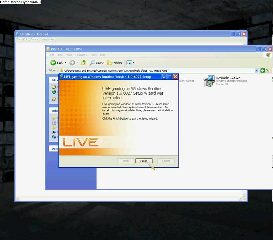Image resolution: width=273 pixels, height=240 pixels.
Task: Close the Untitled Notepad window
Action: 244,34
